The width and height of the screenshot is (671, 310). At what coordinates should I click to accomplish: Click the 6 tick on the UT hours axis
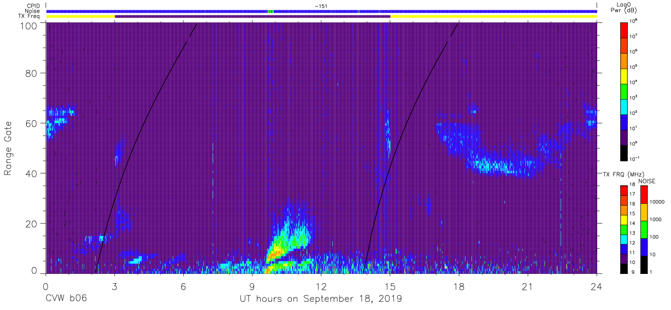[184, 287]
